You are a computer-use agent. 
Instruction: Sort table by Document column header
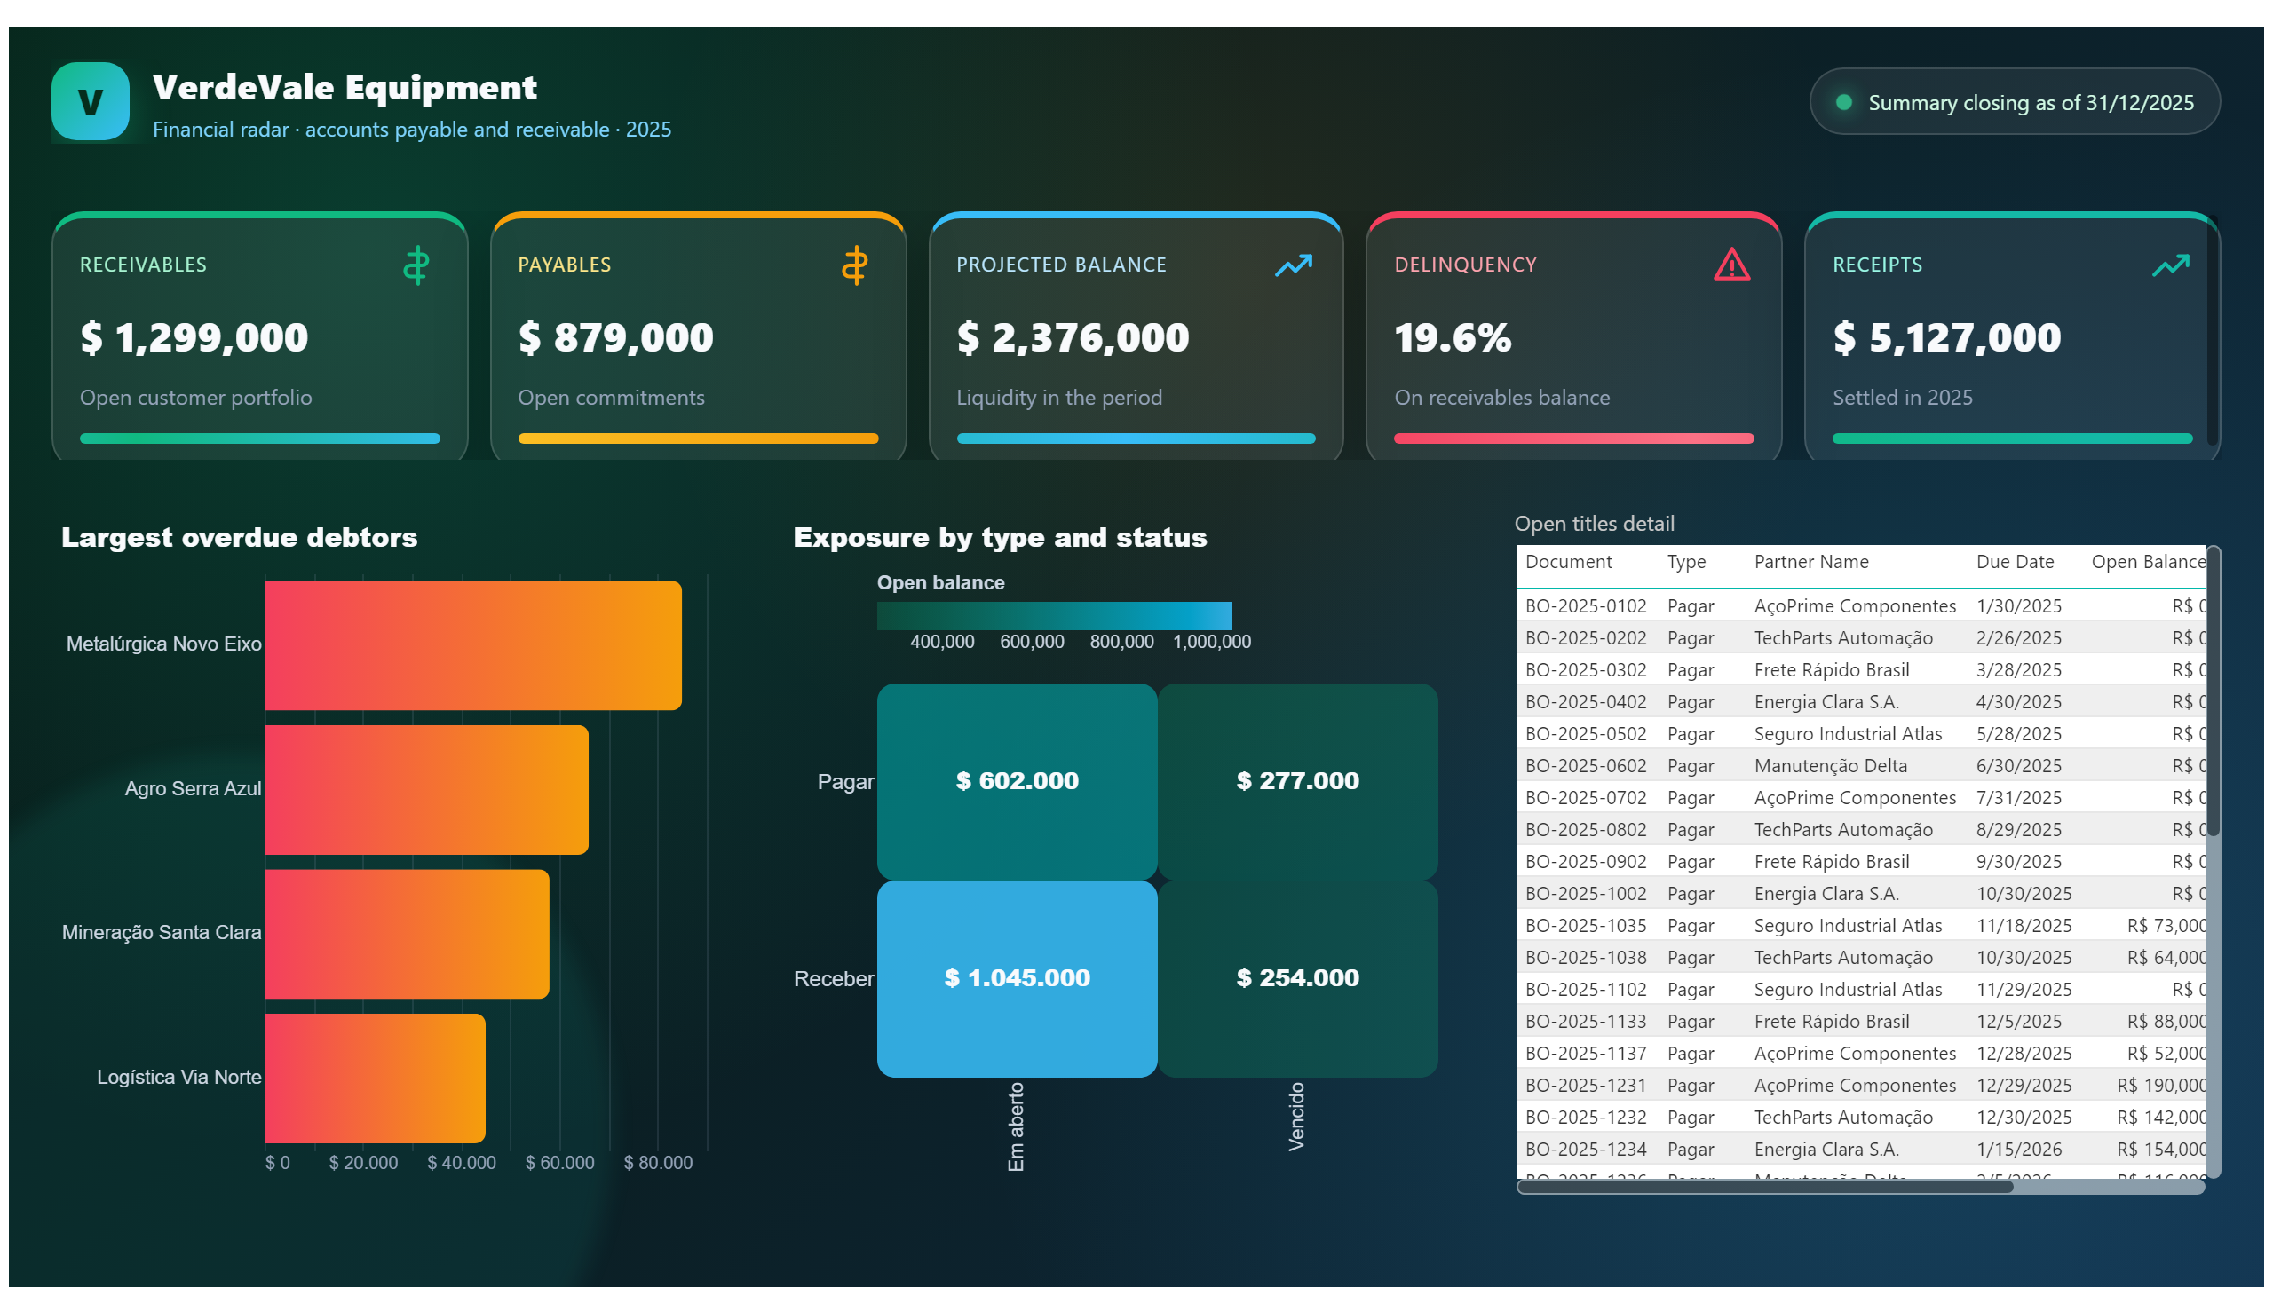[x=1568, y=562]
